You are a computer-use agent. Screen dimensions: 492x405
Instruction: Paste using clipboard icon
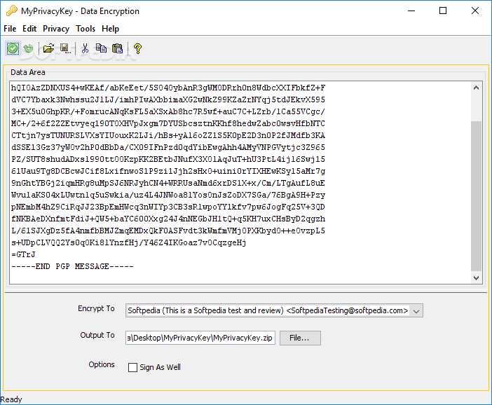(x=117, y=48)
